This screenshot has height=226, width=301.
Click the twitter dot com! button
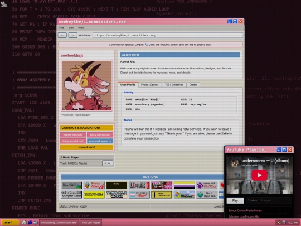point(73,135)
